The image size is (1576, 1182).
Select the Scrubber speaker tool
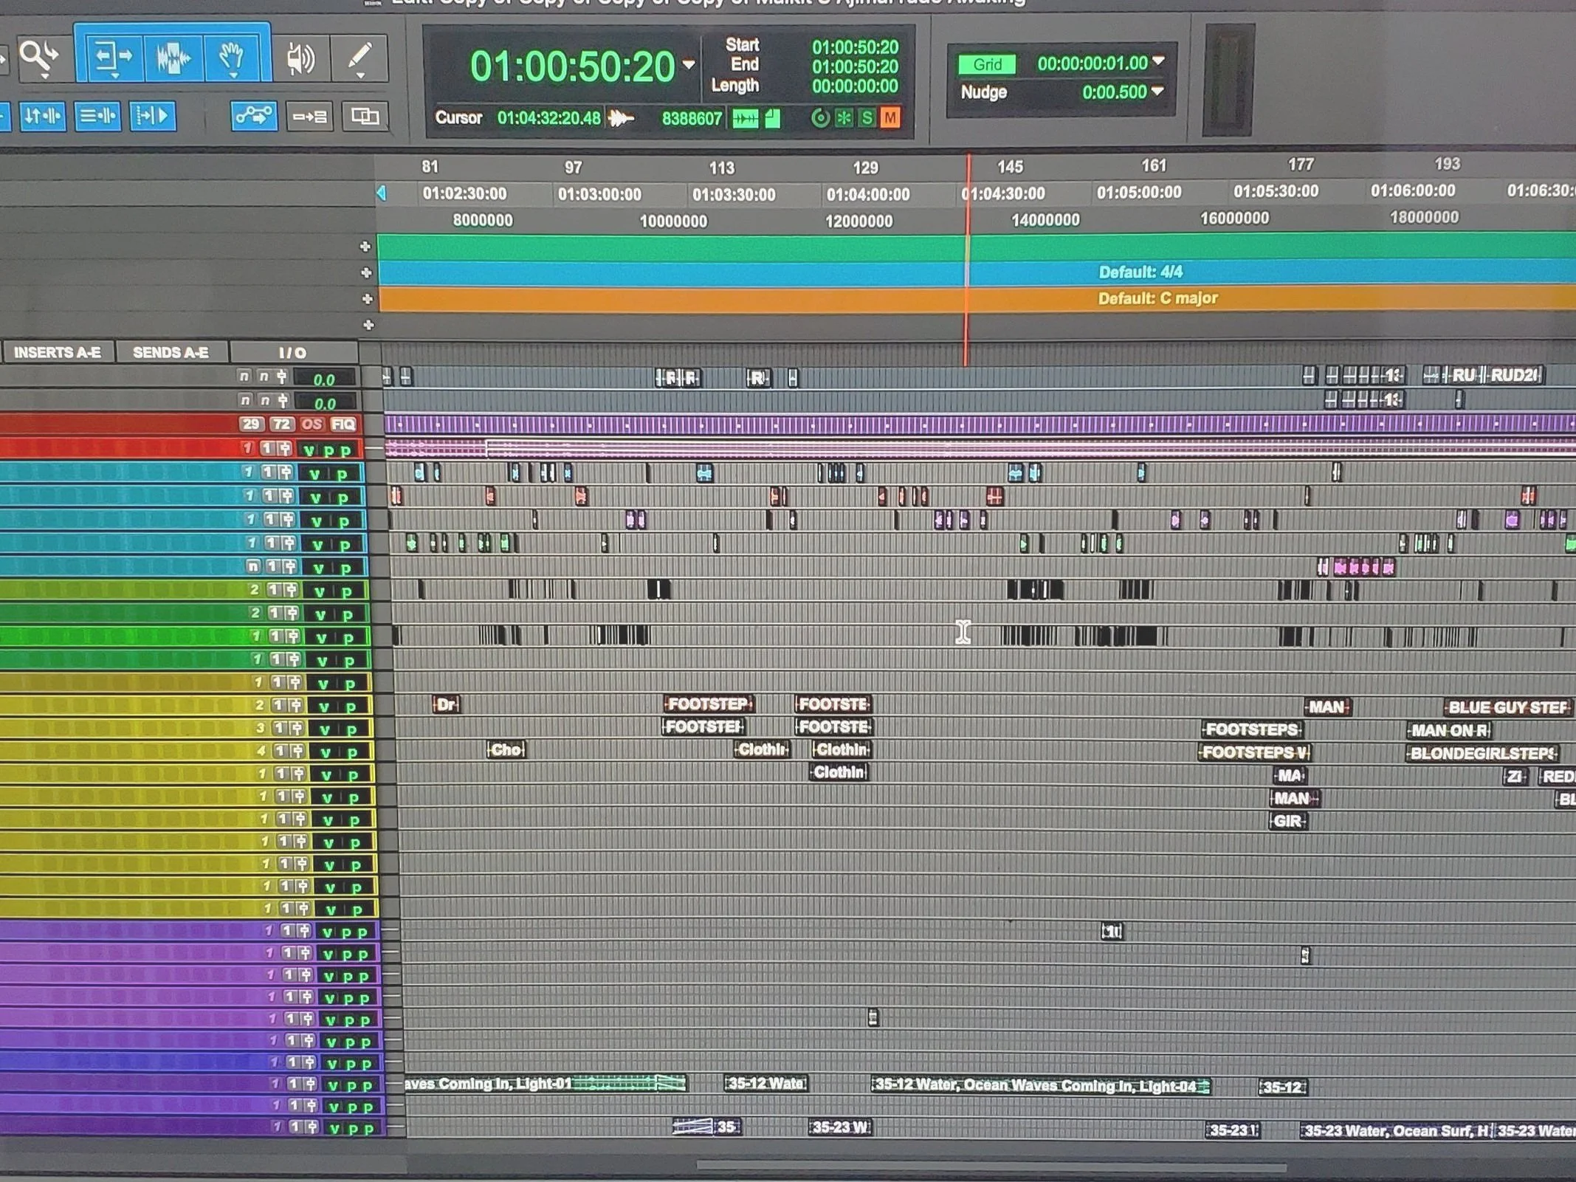click(x=300, y=58)
